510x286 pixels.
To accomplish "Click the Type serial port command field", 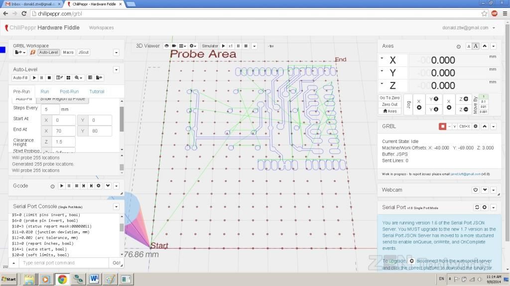I will click(x=64, y=263).
